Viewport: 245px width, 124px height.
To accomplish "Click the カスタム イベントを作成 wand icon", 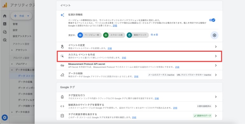I will tap(62, 56).
